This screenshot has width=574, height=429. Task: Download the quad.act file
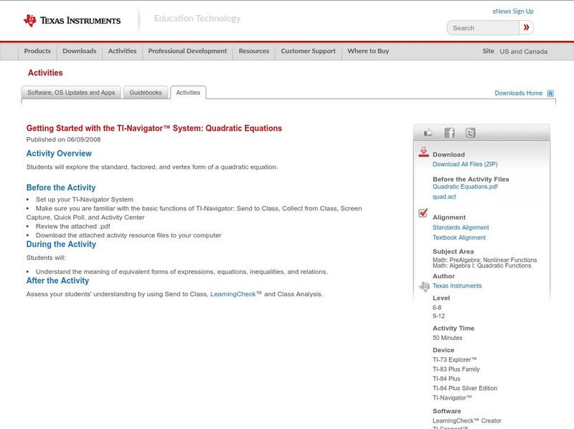[444, 197]
